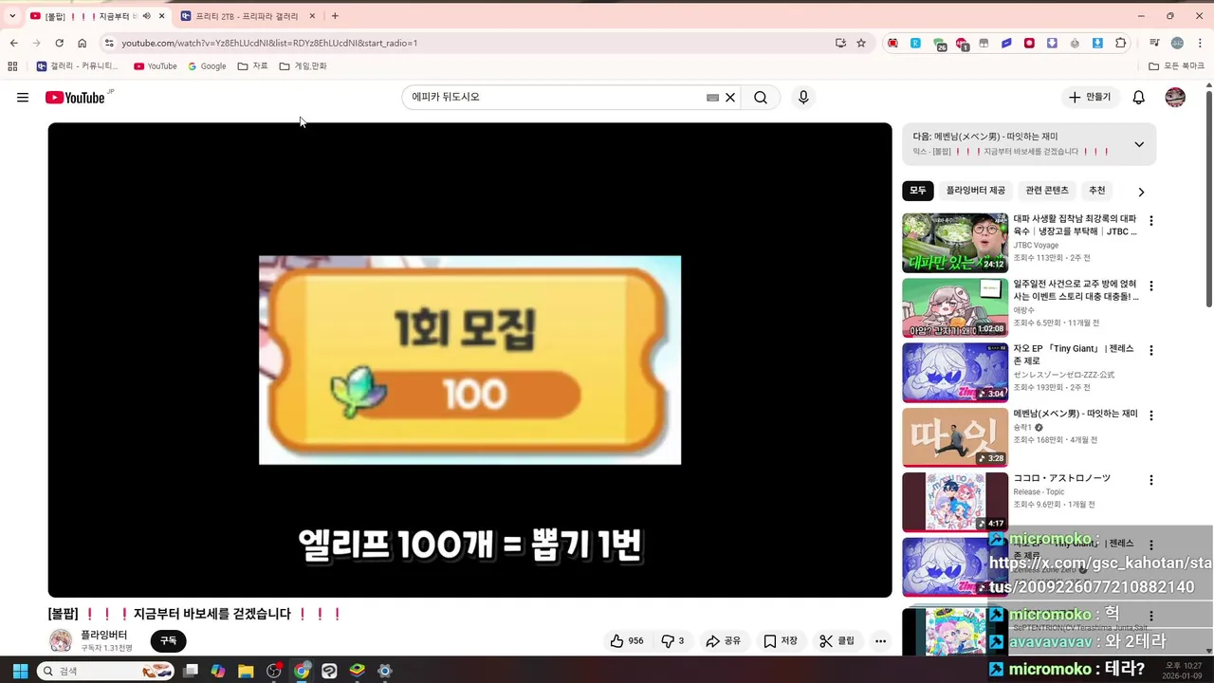This screenshot has width=1214, height=683.
Task: Dislike the video with thumbs down
Action: [672, 641]
